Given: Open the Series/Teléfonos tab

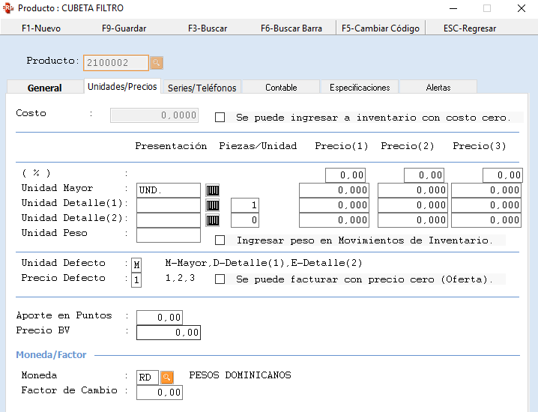Looking at the screenshot, I should tap(202, 88).
